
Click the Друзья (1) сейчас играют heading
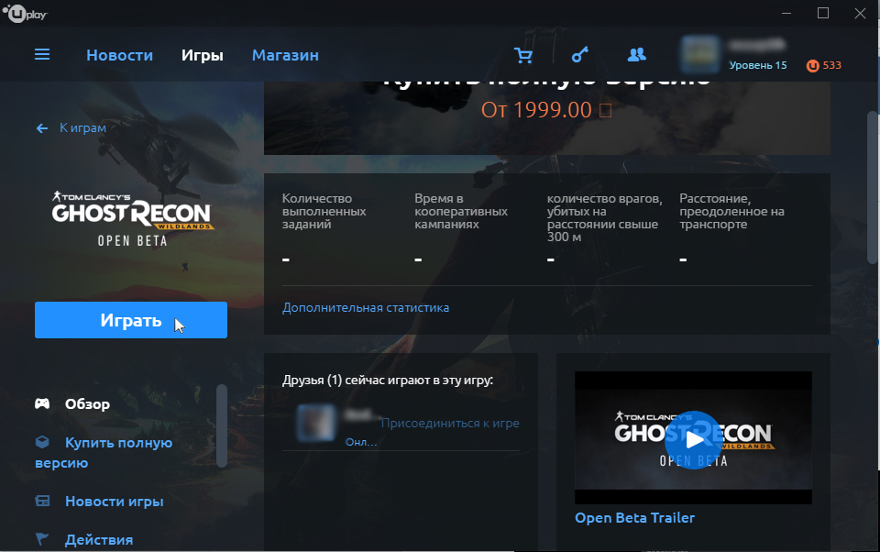pyautogui.click(x=388, y=381)
